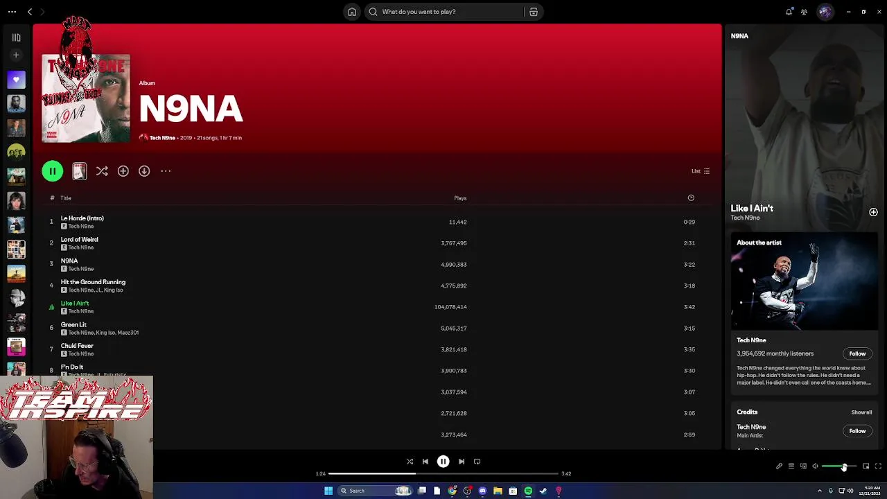
Task: Change view using List dropdown
Action: (x=701, y=171)
